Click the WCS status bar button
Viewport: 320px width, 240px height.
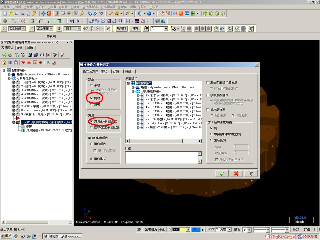pyautogui.click(x=296, y=229)
